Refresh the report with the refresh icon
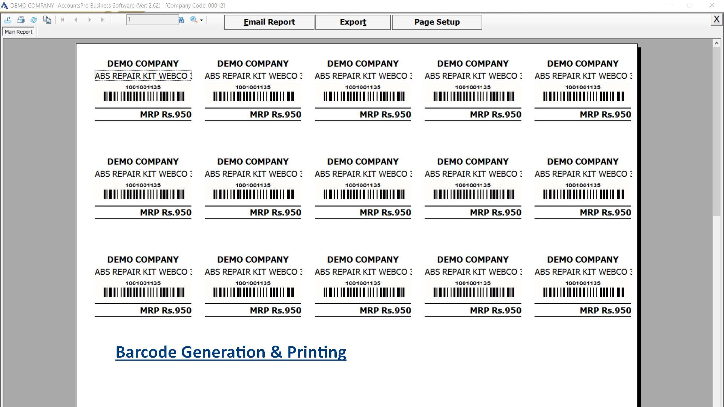Image resolution: width=724 pixels, height=407 pixels. coord(34,20)
